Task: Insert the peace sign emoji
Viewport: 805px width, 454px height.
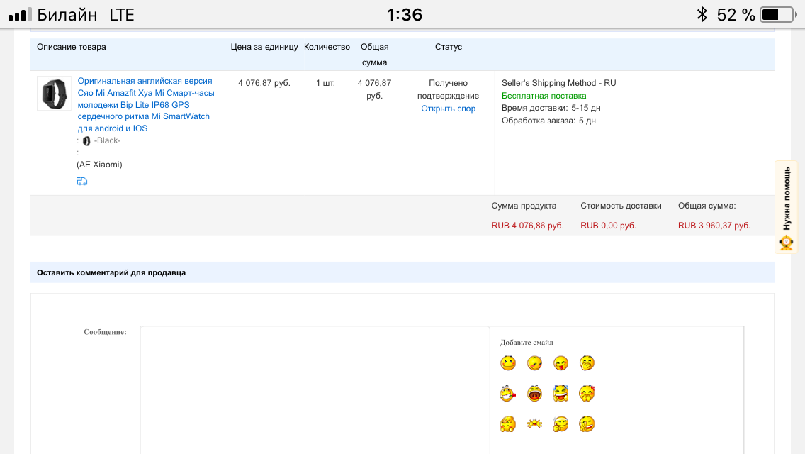Action: tap(587, 424)
